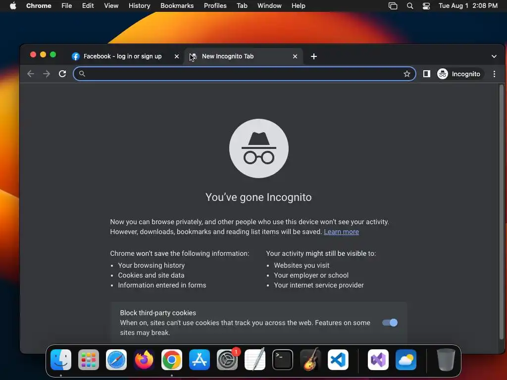The width and height of the screenshot is (507, 380).
Task: Open Launchpad from the Dock
Action: tap(89, 360)
